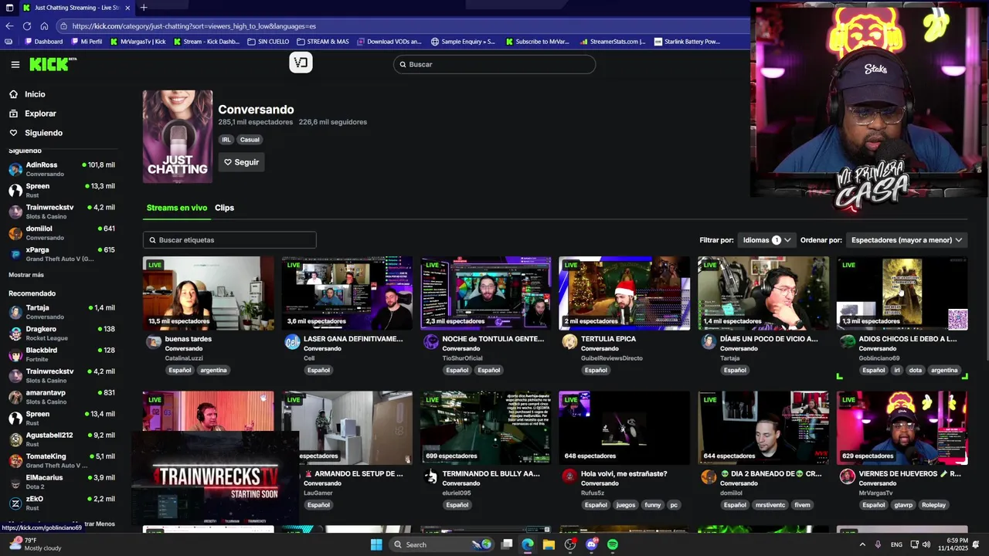The width and height of the screenshot is (989, 556).
Task: Open the STREAM & MAS bookmarks folder
Action: point(322,42)
